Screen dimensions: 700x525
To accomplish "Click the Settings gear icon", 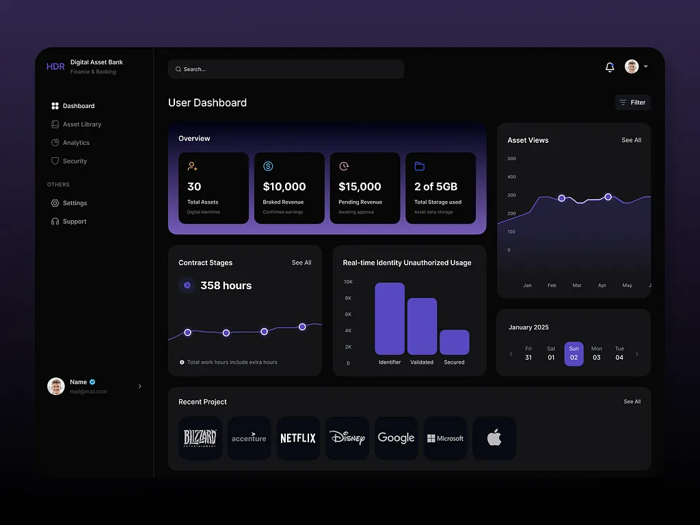I will [55, 202].
